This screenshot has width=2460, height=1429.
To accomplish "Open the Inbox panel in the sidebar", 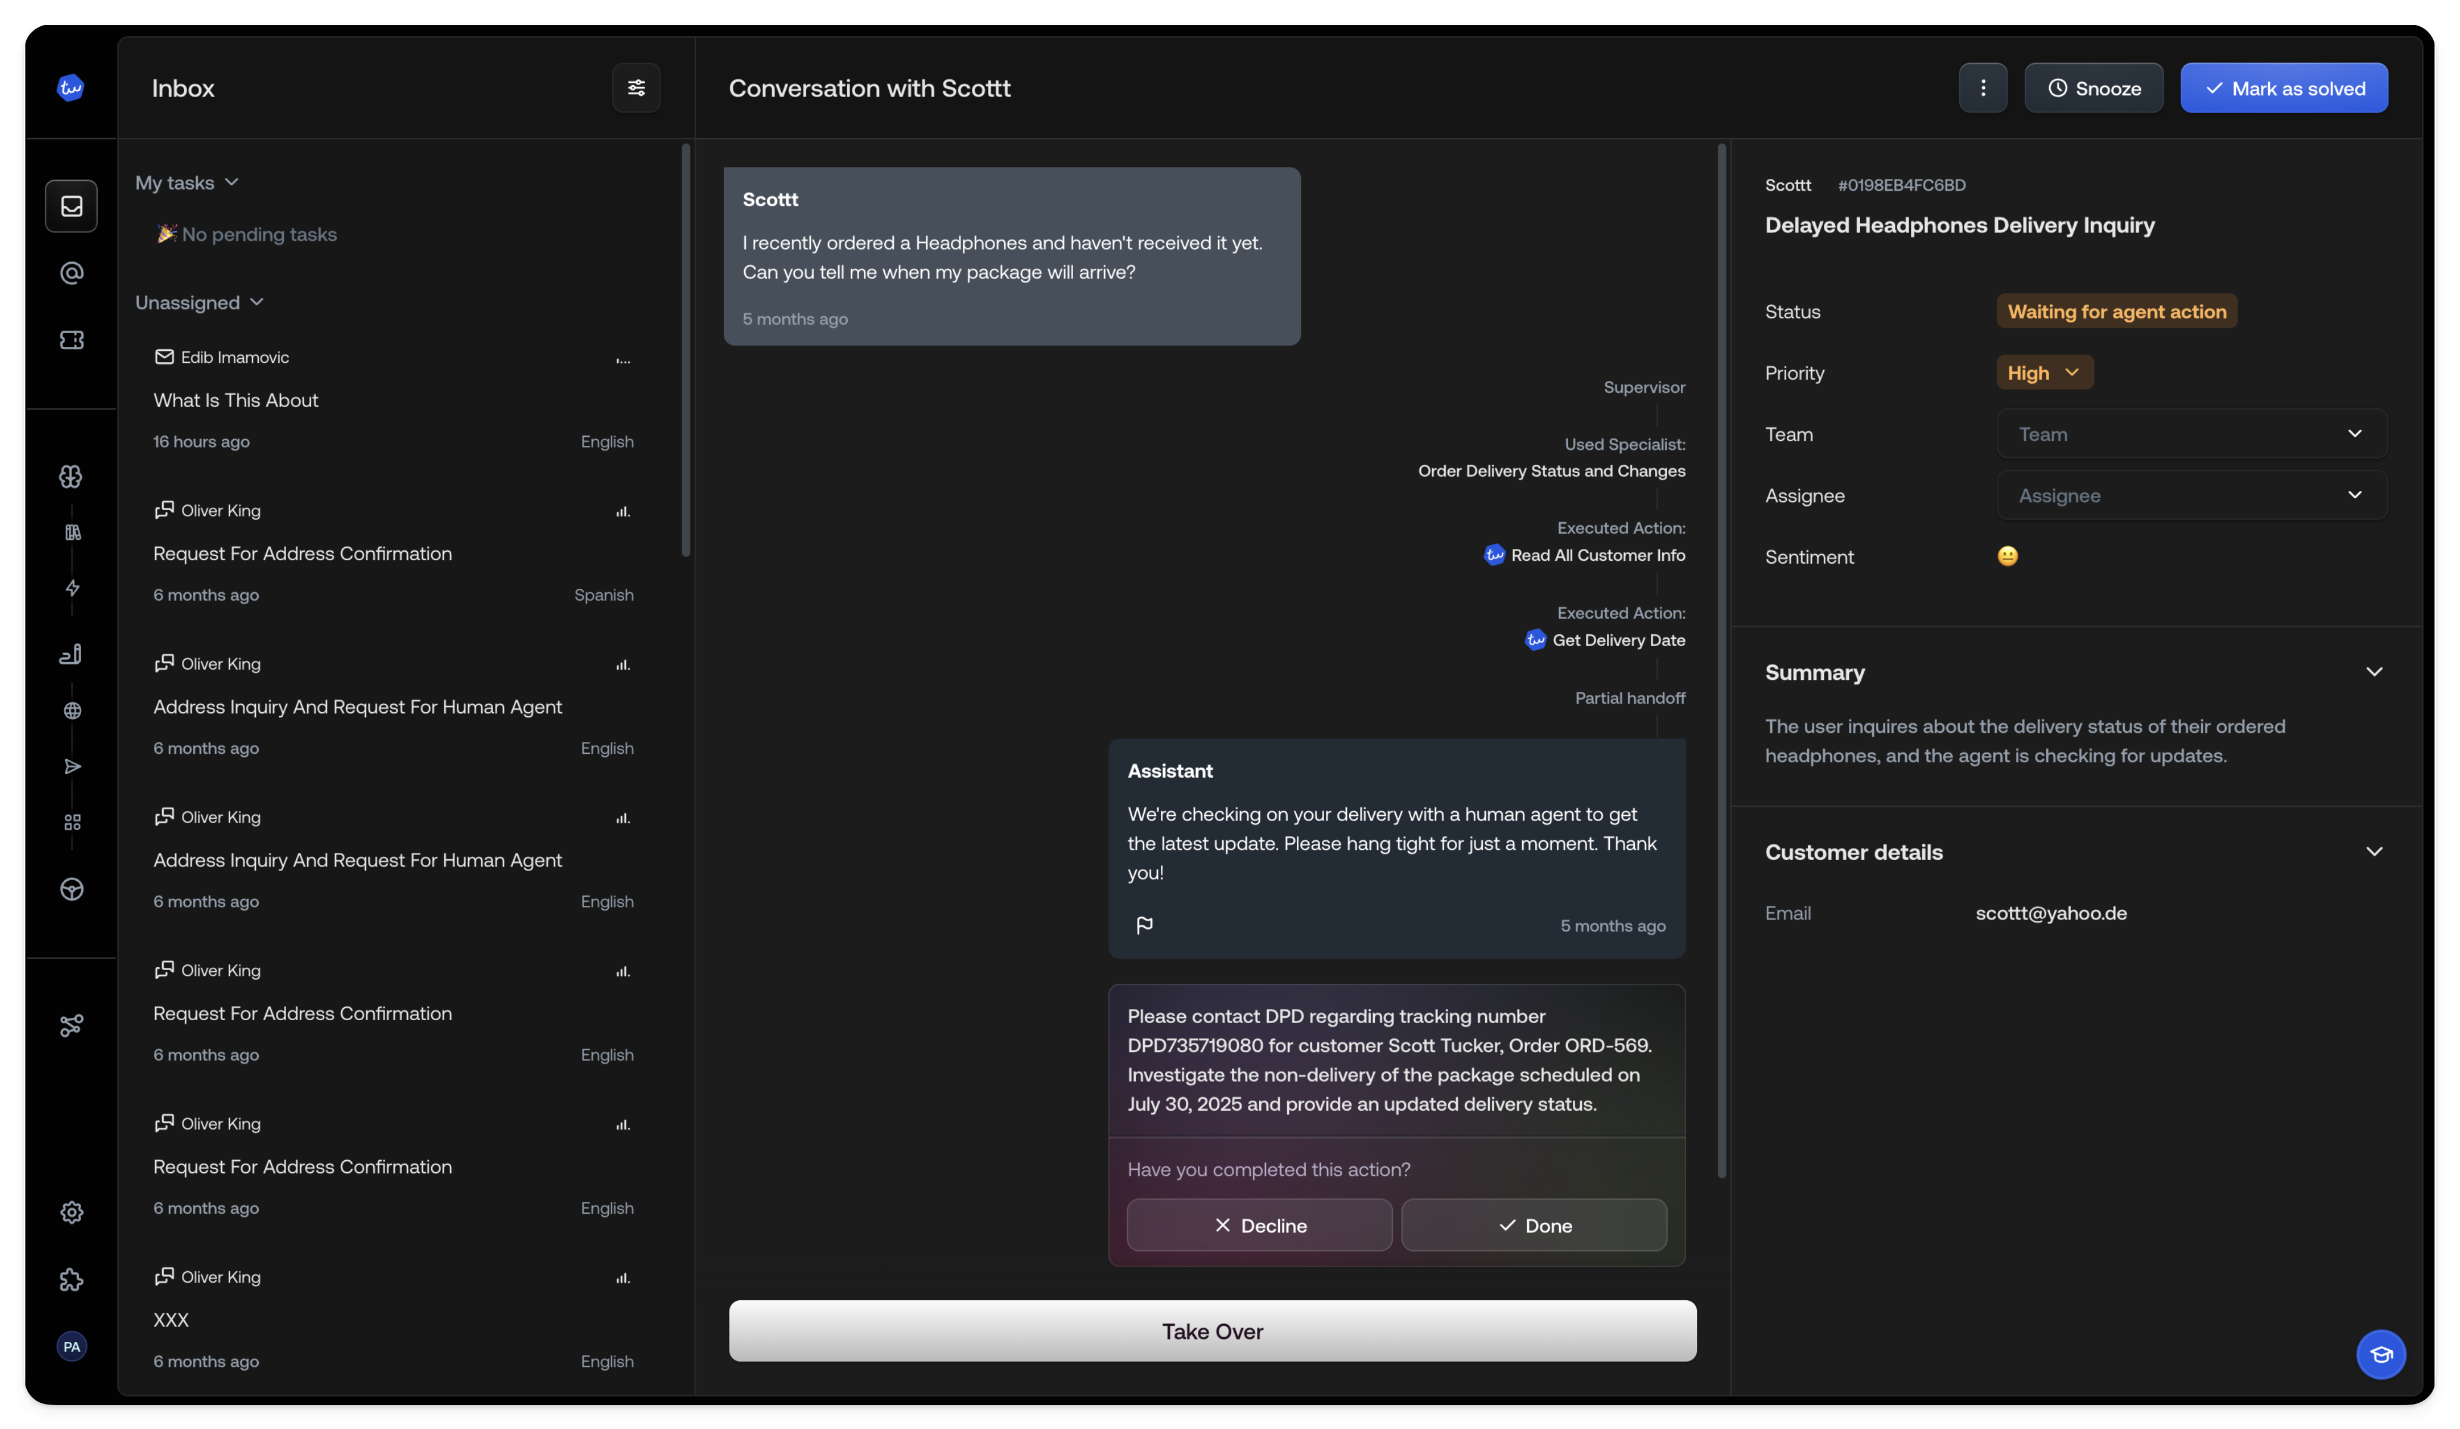I will click(72, 206).
